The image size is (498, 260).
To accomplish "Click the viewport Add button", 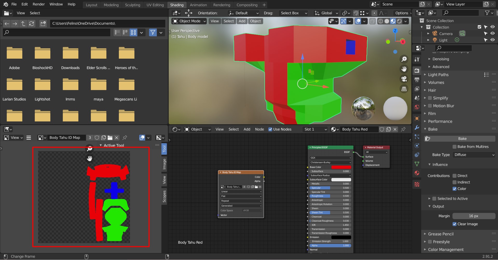I will [242, 21].
